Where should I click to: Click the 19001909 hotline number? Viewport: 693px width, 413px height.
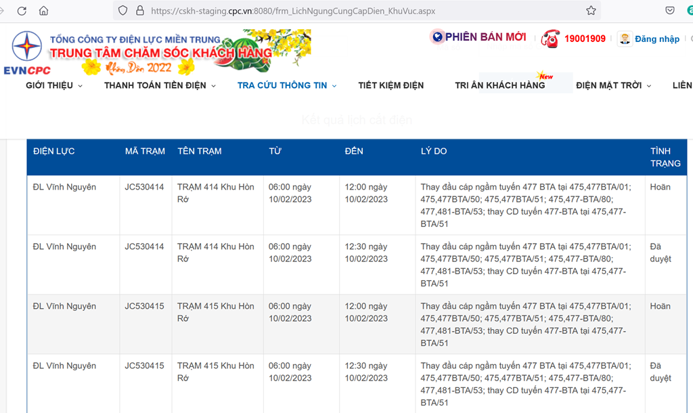click(585, 39)
